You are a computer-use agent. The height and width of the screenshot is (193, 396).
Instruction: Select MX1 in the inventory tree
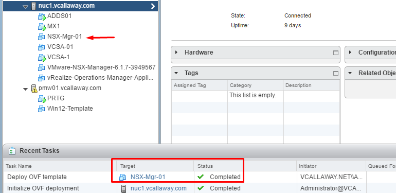click(53, 26)
